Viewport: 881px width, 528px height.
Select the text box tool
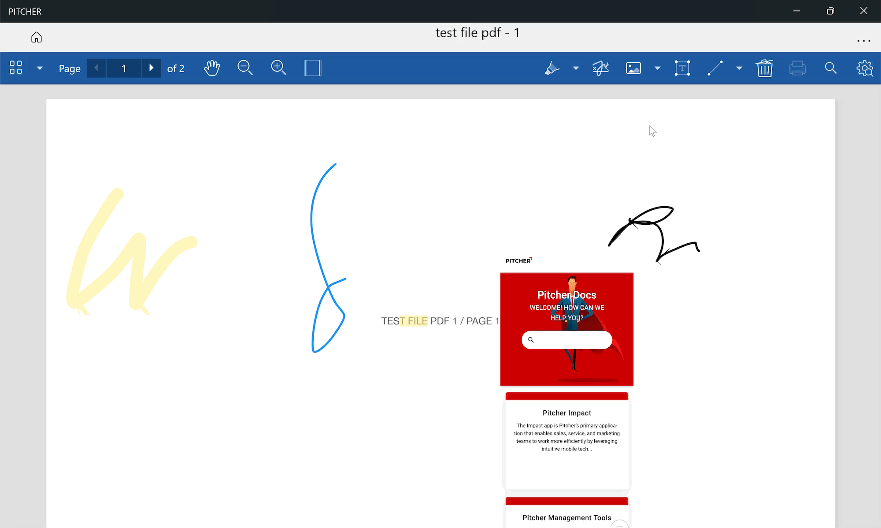[x=682, y=68]
